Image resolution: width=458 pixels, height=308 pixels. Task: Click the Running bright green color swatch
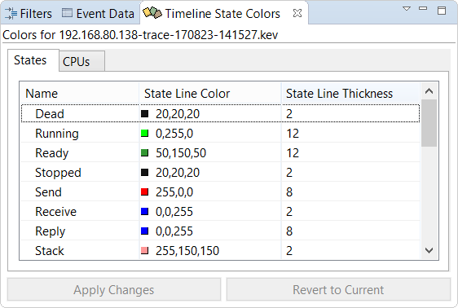tap(144, 134)
